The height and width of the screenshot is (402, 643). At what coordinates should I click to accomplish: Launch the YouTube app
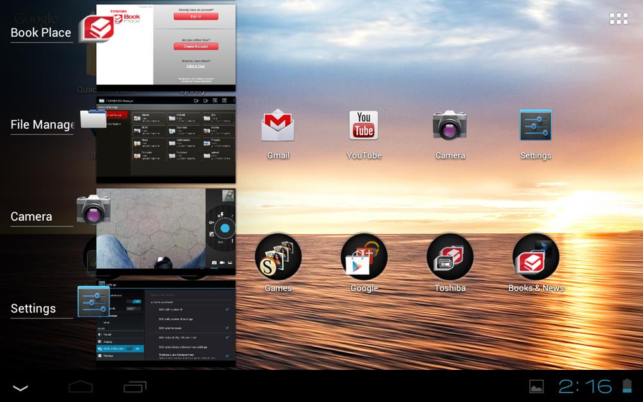[364, 125]
